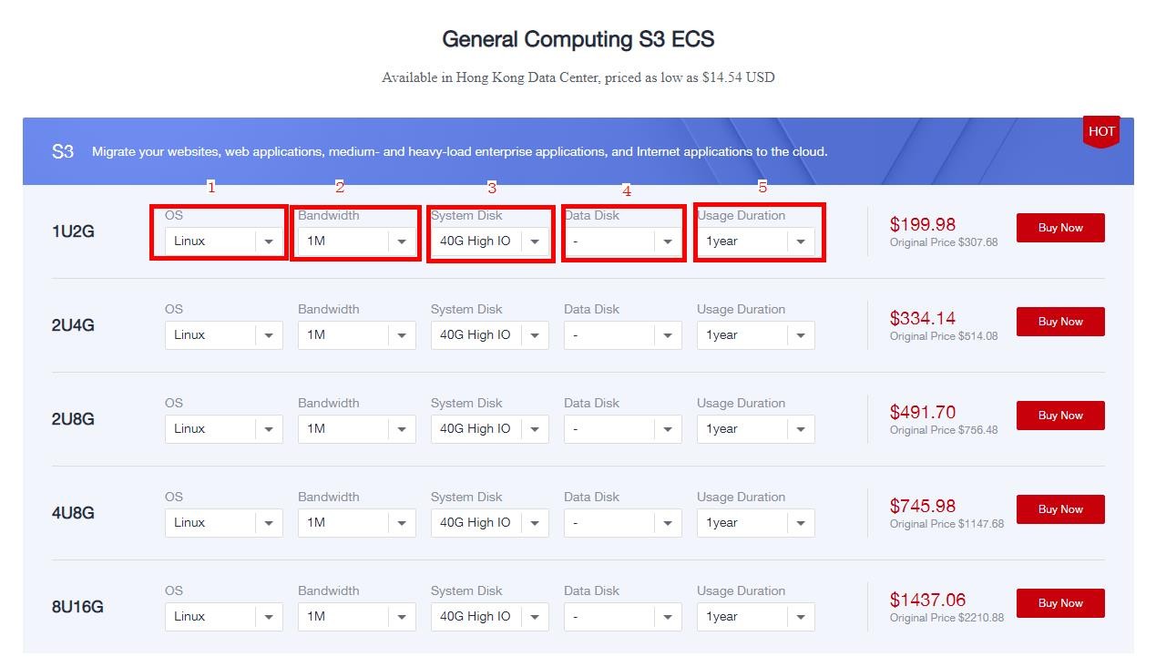Purchase the 2U8G plan priced $491.70
The image size is (1156, 657).
(x=1060, y=416)
